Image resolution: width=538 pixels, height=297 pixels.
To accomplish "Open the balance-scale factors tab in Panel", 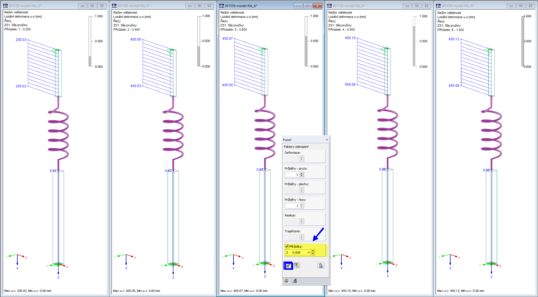I will 287,281.
